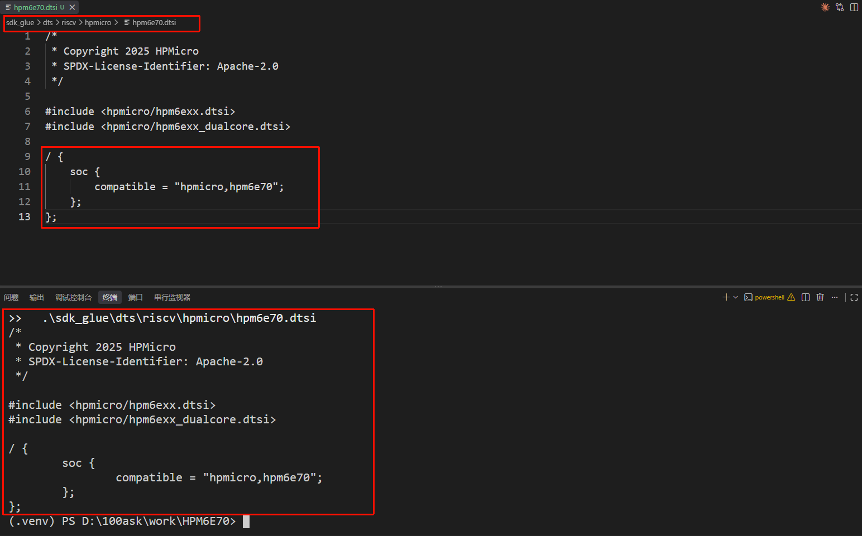Click terminal output include line for hpm6exx_dualcore.dtsi
The image size is (862, 536).
[142, 419]
